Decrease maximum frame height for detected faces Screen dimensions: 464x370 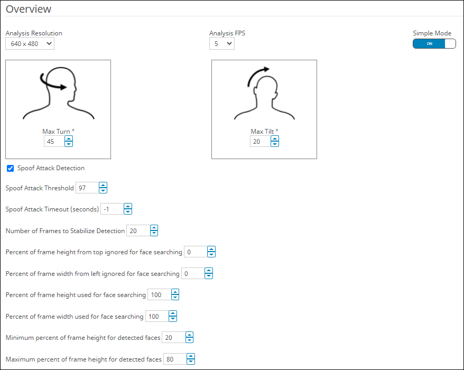[191, 362]
